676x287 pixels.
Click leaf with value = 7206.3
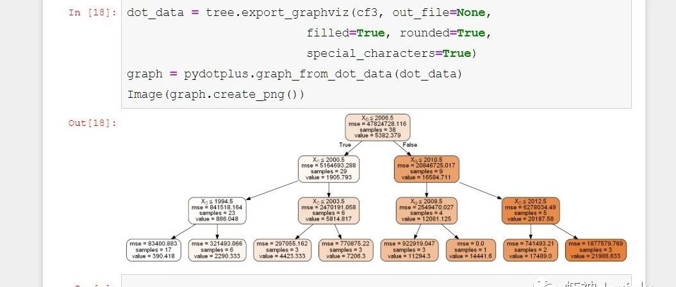tap(345, 250)
